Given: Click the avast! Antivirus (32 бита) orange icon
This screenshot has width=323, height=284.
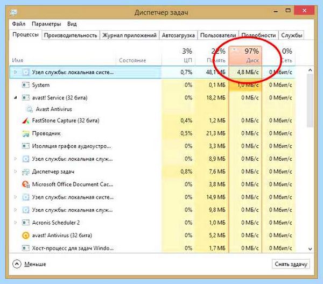Looking at the screenshot, I should [25, 235].
